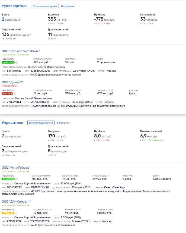Click '3 дела' arbitration of Итм-Гейзер
Screen dimensions: 186x233
[x=127, y=179]
